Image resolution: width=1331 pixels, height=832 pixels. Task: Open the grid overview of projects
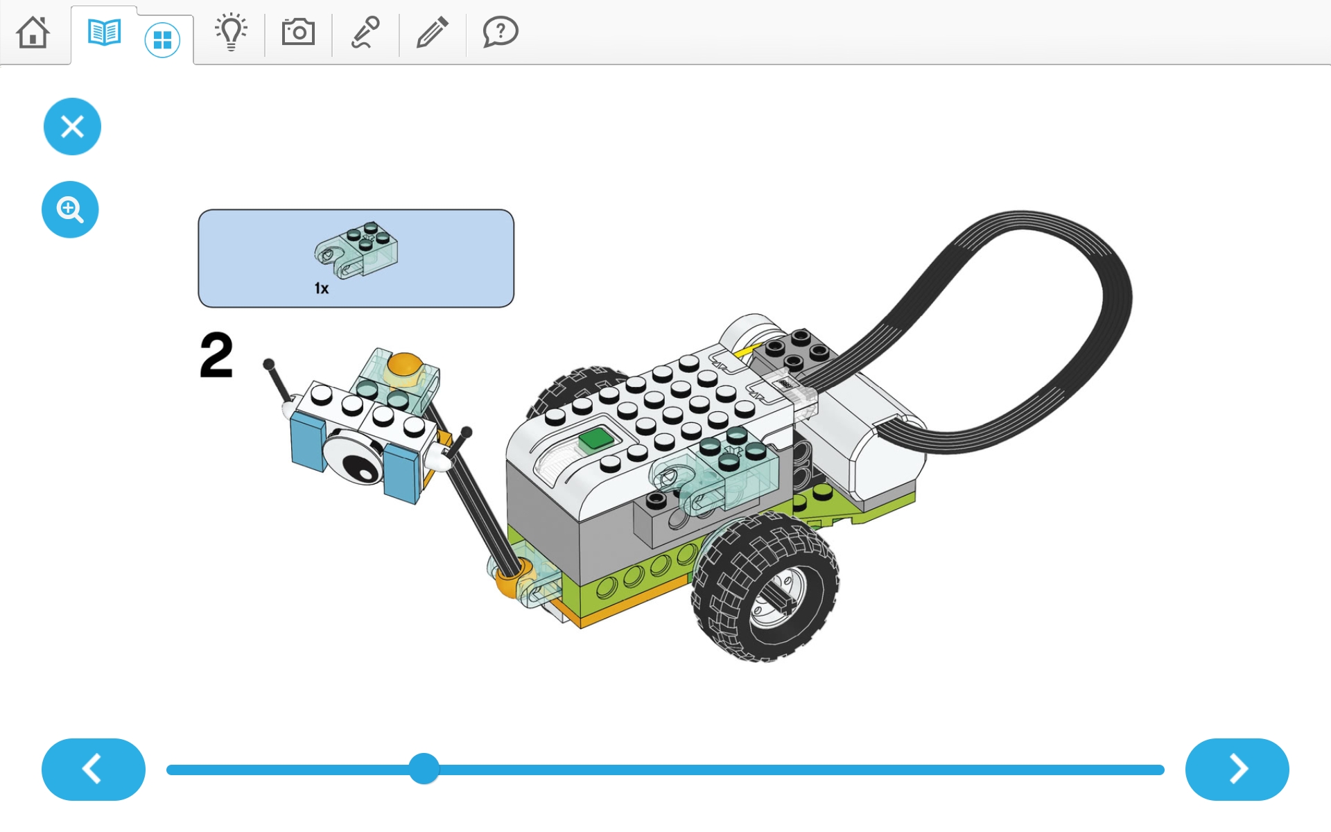pyautogui.click(x=162, y=40)
